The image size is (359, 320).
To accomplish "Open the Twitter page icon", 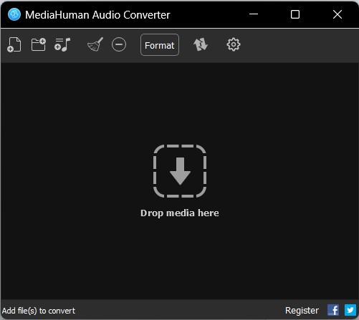I will coord(350,310).
